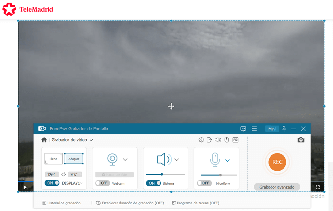Expand the Grabador de vídeo mode dropdown

point(91,140)
